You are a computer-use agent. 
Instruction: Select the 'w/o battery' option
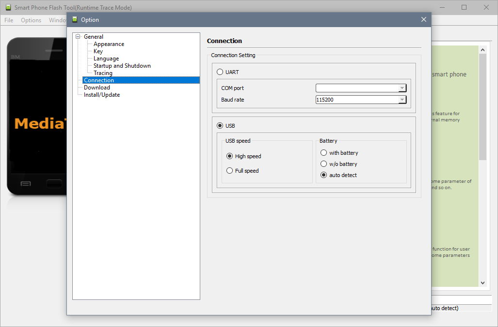coord(324,164)
